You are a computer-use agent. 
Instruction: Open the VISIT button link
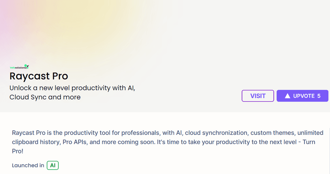point(258,96)
